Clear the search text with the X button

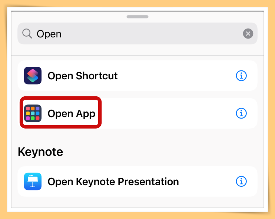click(248, 33)
